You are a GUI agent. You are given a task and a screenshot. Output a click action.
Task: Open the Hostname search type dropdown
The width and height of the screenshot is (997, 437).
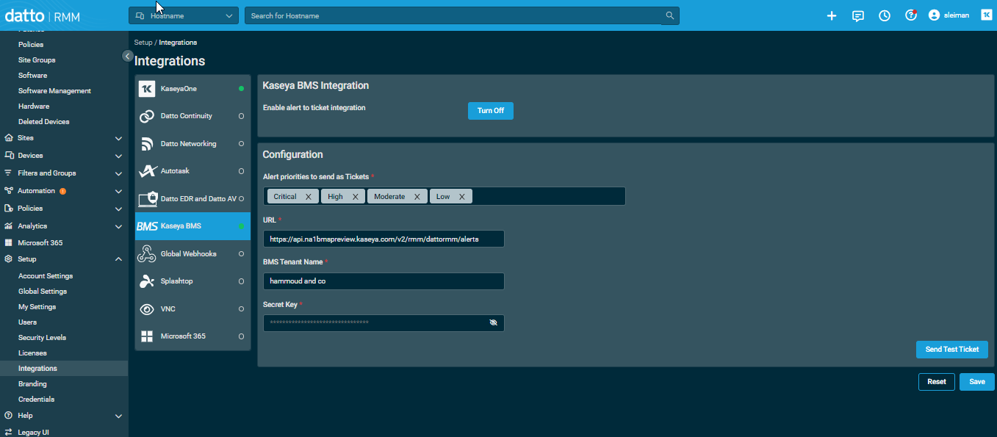pyautogui.click(x=184, y=15)
